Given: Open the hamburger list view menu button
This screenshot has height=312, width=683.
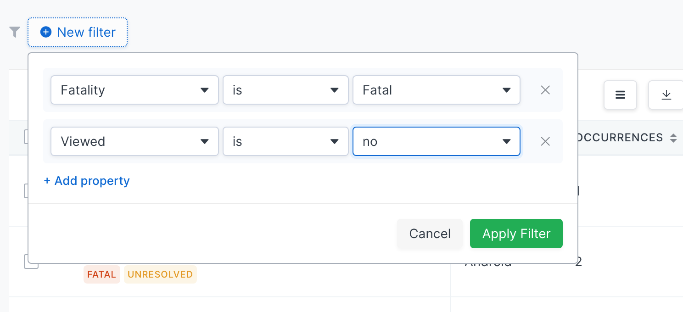Looking at the screenshot, I should click(x=620, y=95).
